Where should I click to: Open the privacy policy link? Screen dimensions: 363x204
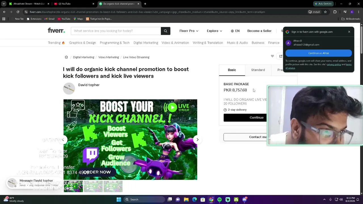tap(334, 64)
